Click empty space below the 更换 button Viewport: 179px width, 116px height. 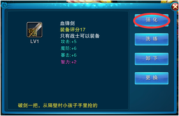[152, 98]
